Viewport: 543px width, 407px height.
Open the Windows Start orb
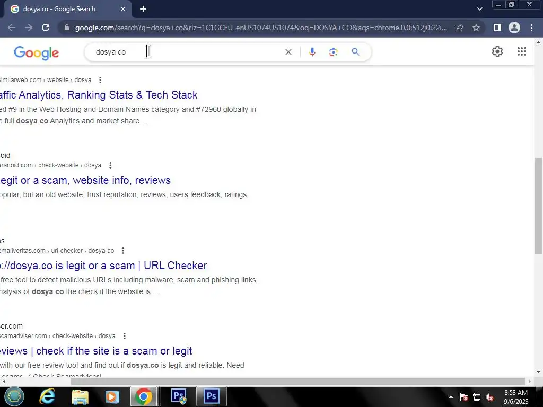tap(14, 396)
